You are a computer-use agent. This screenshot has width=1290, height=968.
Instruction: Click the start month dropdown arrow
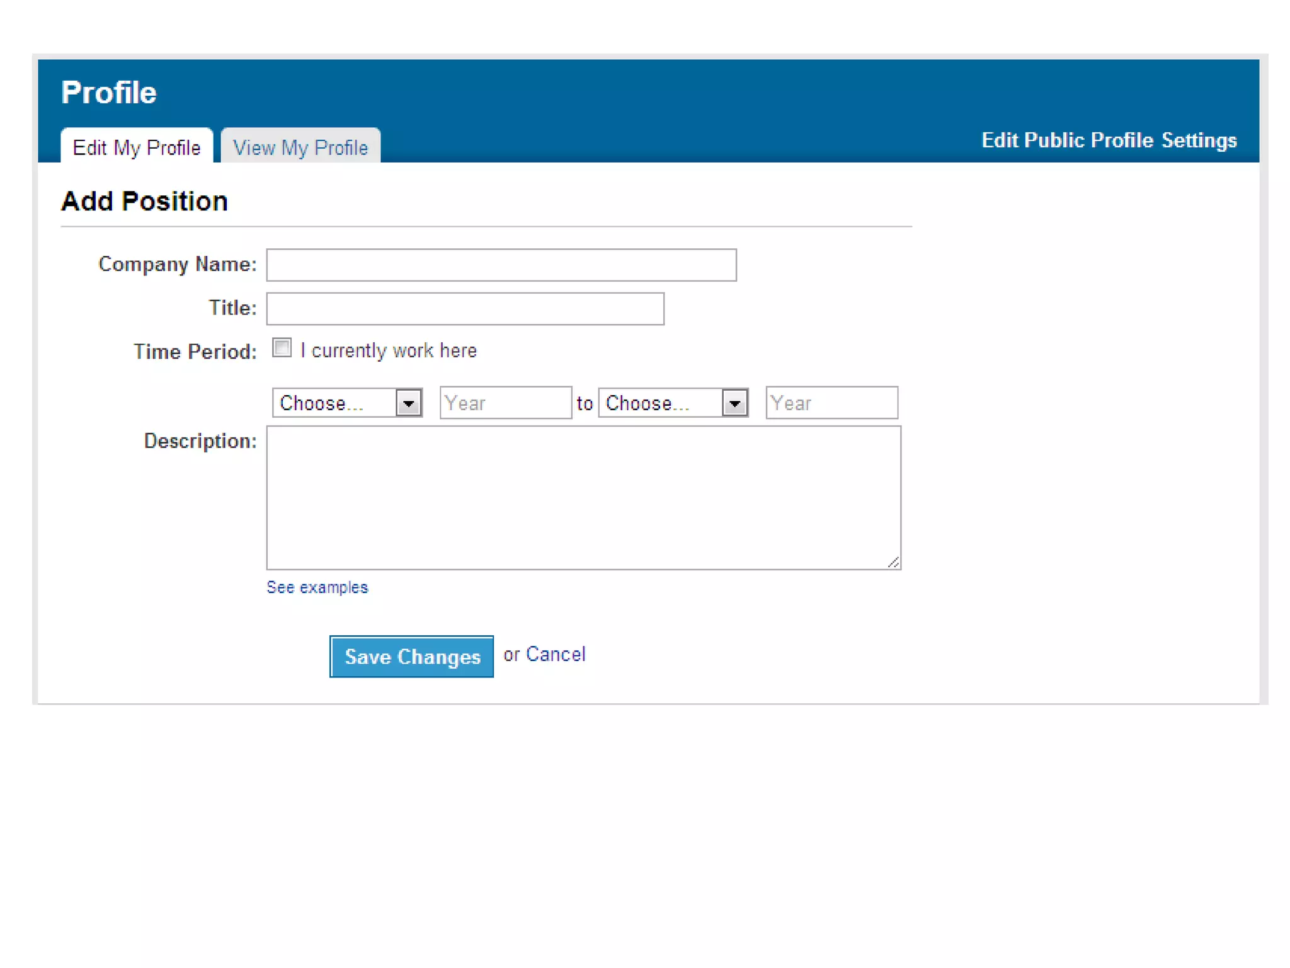point(409,403)
